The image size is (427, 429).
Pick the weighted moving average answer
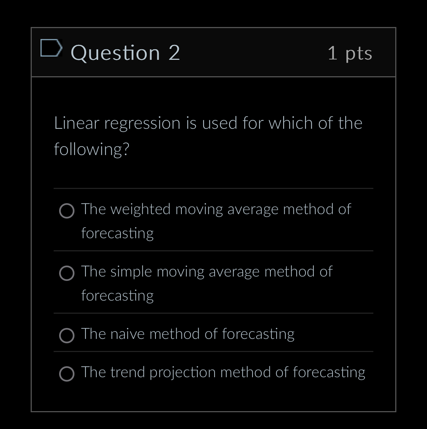coord(216,209)
